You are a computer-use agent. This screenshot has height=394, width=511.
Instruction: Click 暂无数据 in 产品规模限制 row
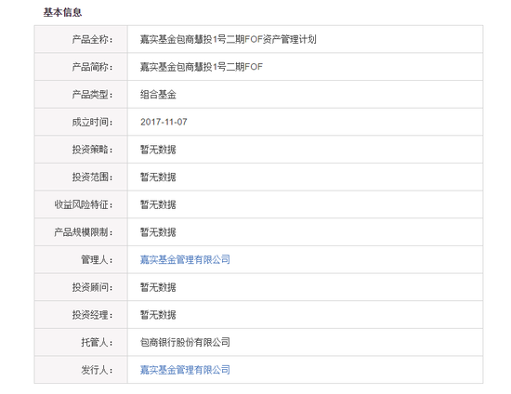[158, 232]
